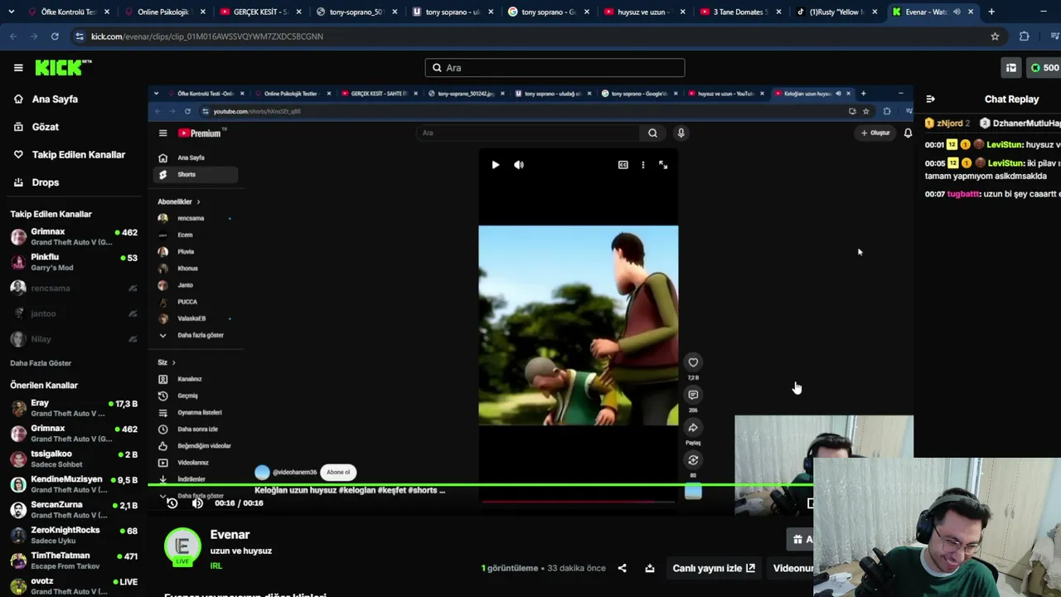Open the browser extensions puzzle icon

click(1025, 36)
